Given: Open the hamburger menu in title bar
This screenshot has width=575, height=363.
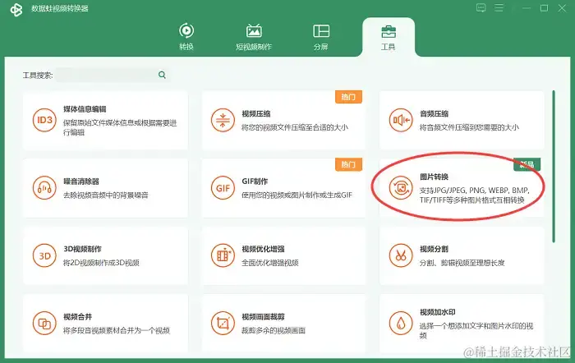Looking at the screenshot, I should tap(499, 7).
